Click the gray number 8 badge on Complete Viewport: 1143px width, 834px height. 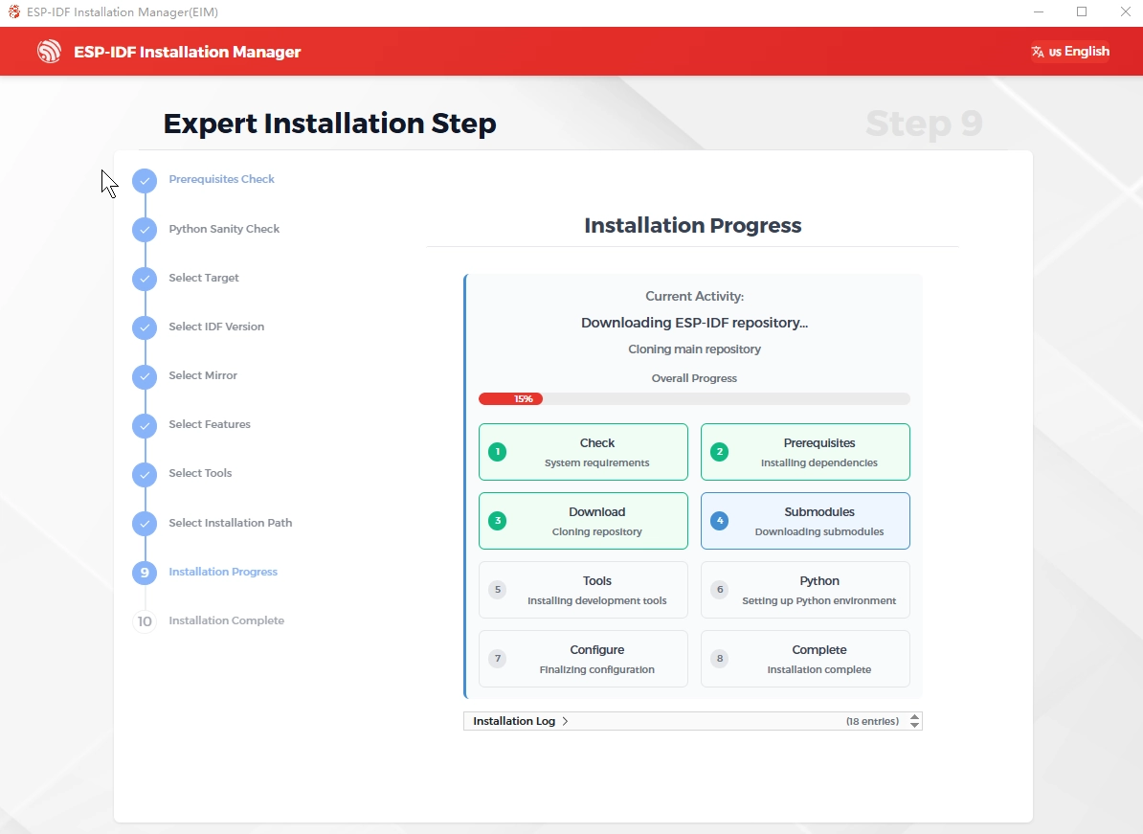[720, 659]
